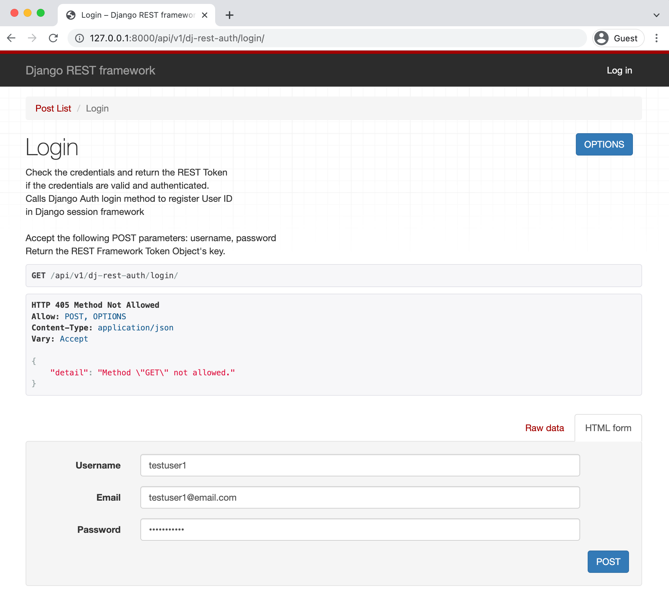669x605 pixels.
Task: Click the Login page heading
Action: [x=52, y=147]
